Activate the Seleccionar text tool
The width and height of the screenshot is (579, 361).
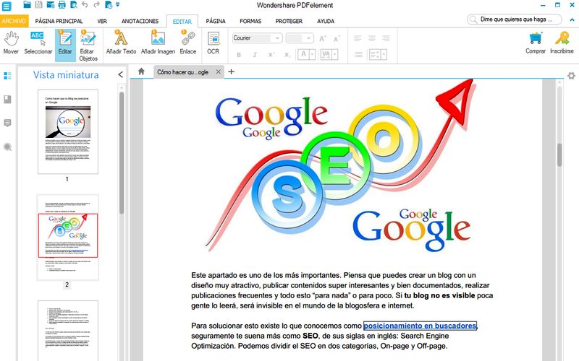(38, 43)
